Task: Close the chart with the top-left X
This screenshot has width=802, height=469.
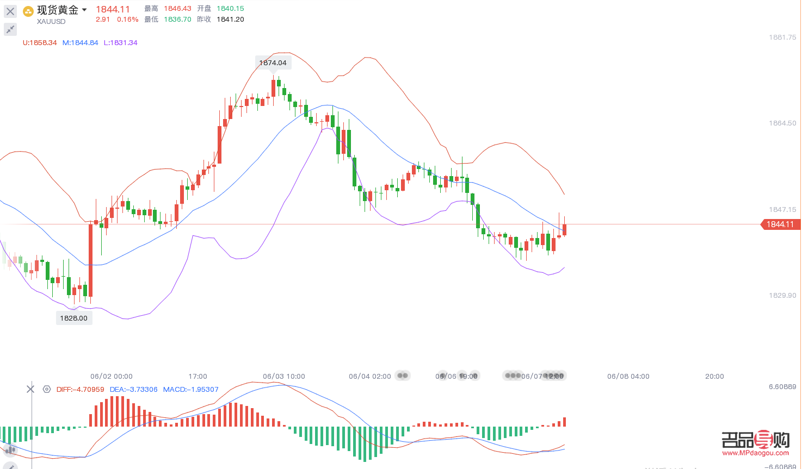Action: [10, 11]
